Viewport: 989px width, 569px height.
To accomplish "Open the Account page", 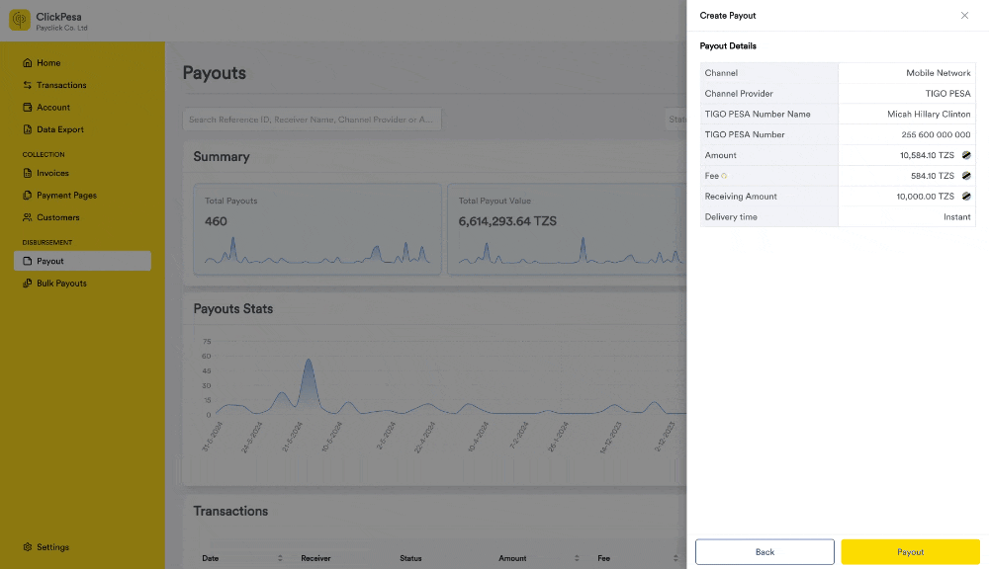I will 46,107.
